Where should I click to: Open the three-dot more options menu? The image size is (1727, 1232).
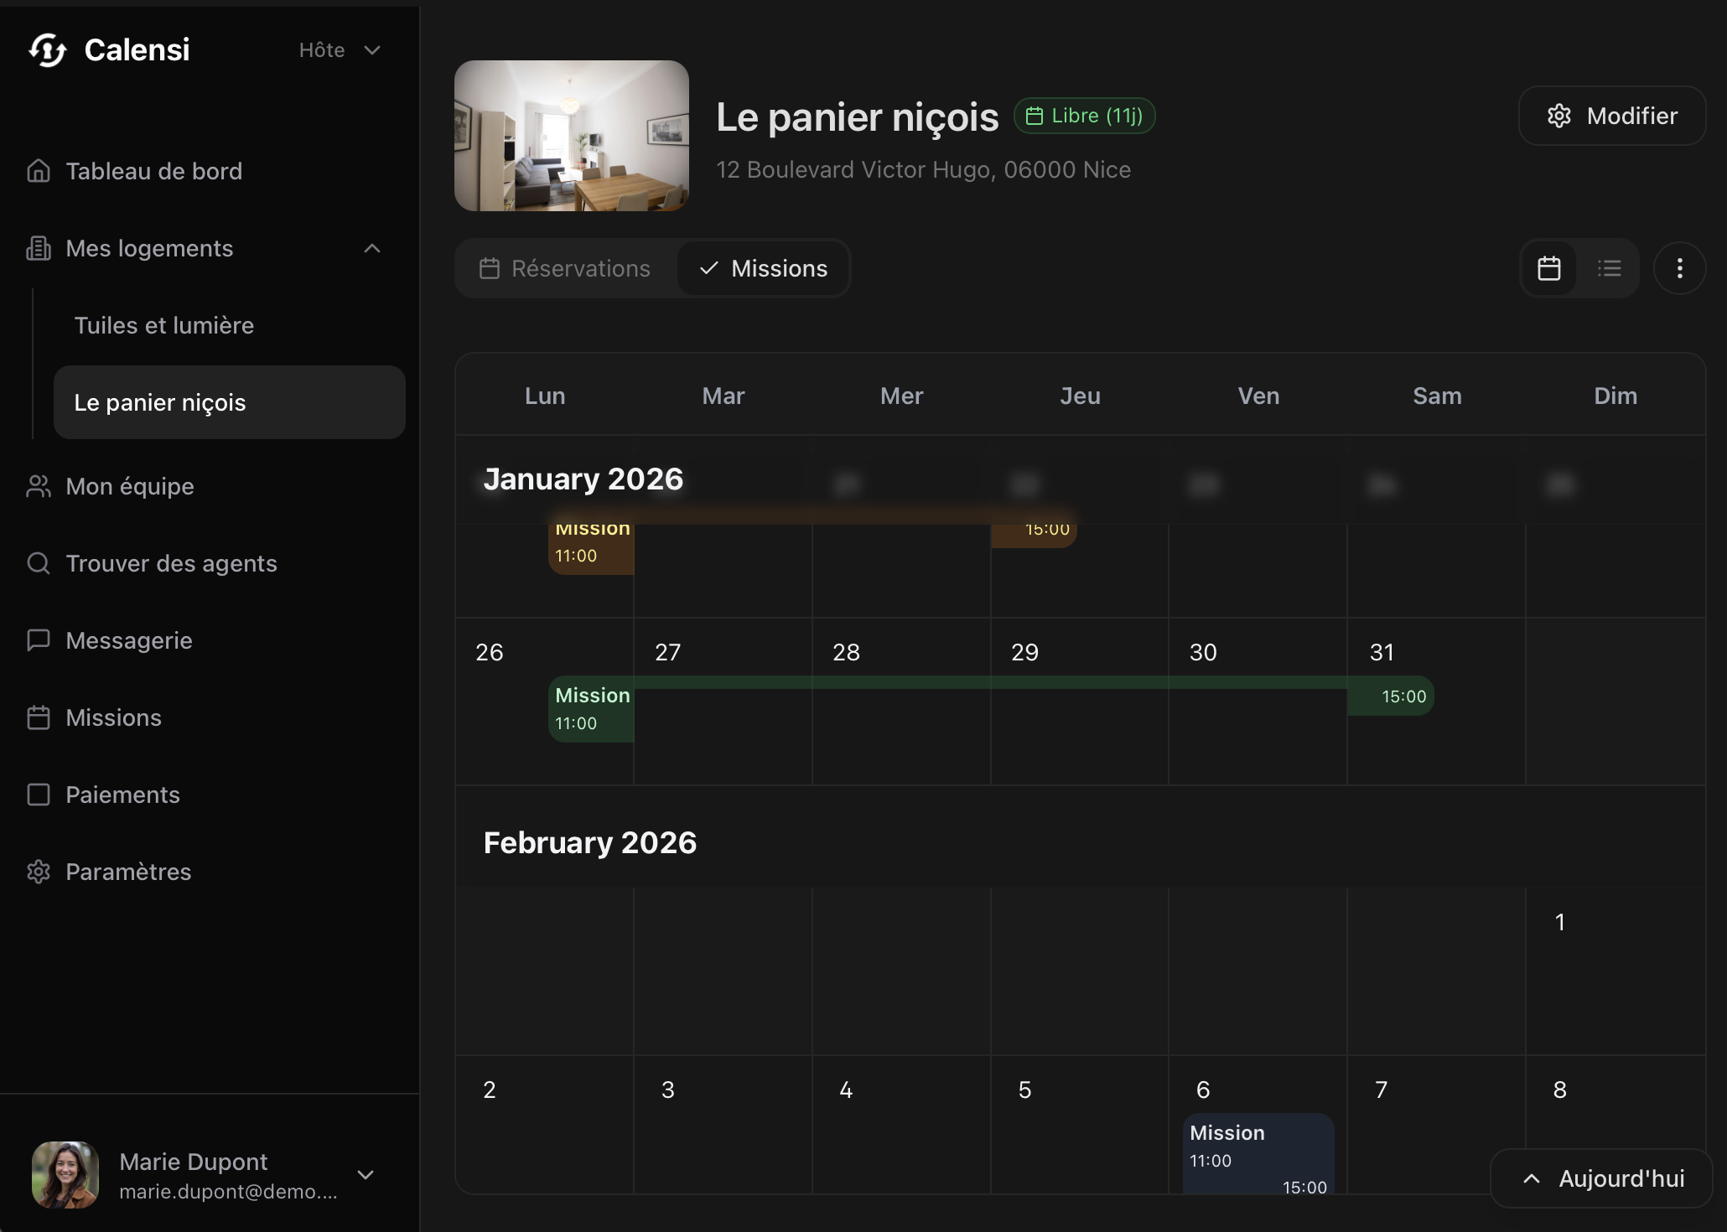pos(1679,268)
